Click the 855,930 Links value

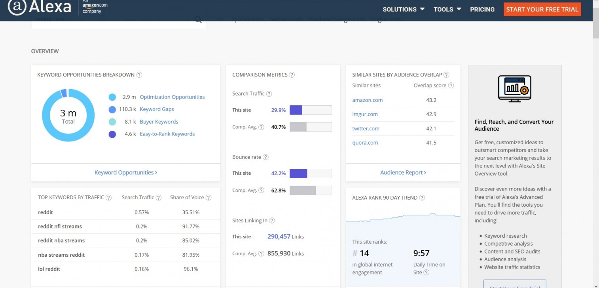click(286, 254)
